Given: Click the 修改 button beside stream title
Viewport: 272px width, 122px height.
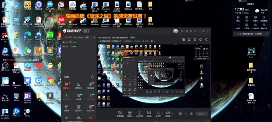Looking at the screenshot, I should pyautogui.click(x=133, y=37).
